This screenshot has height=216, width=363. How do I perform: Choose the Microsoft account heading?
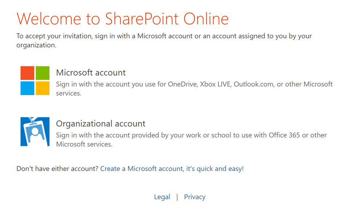coord(91,72)
